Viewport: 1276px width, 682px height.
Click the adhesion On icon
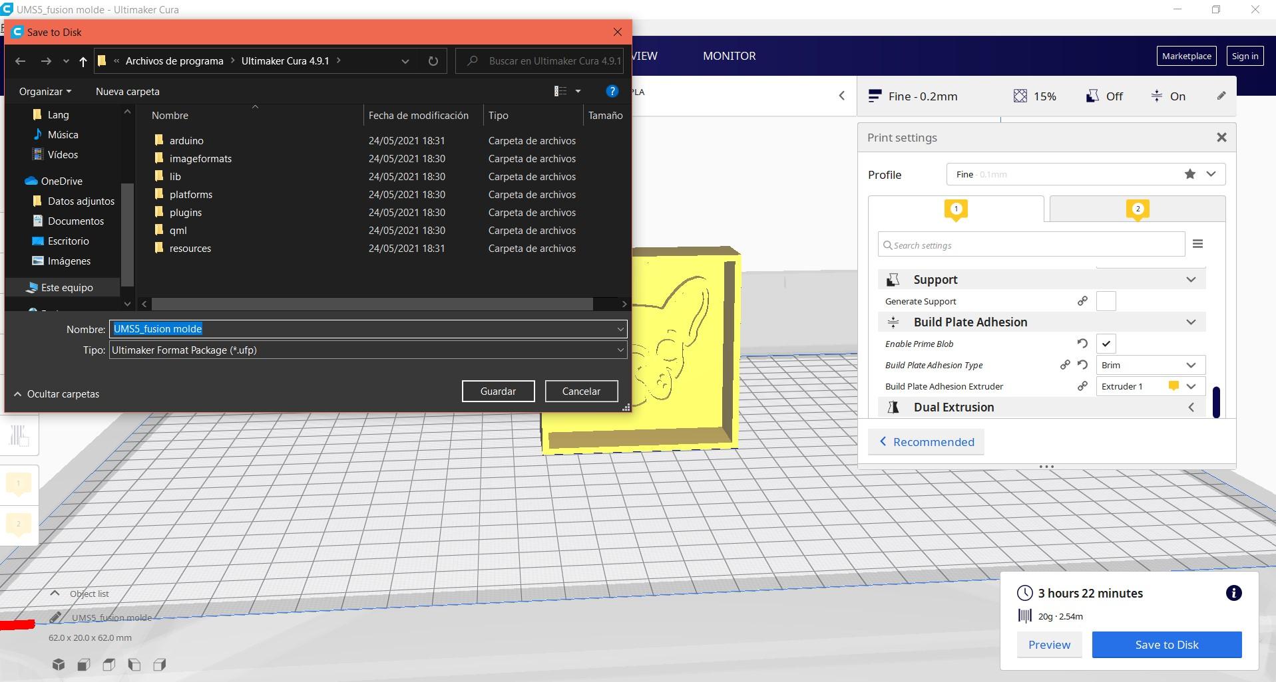(x=1157, y=96)
